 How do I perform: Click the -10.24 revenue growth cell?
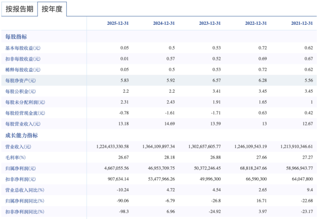click(123, 190)
